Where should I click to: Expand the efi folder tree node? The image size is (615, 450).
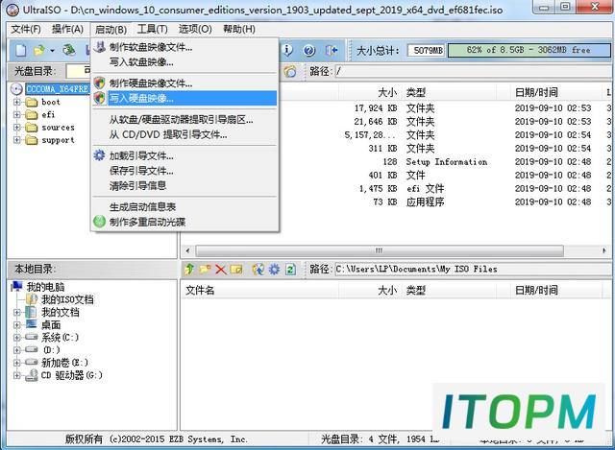[x=16, y=115]
